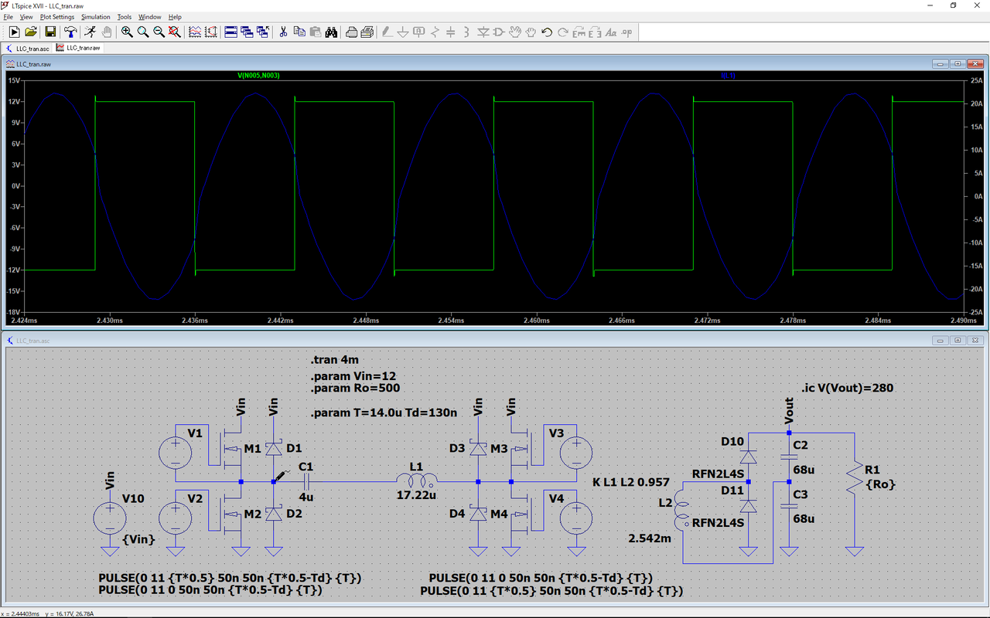Open the Tools menu
The image size is (990, 618).
(x=125, y=16)
